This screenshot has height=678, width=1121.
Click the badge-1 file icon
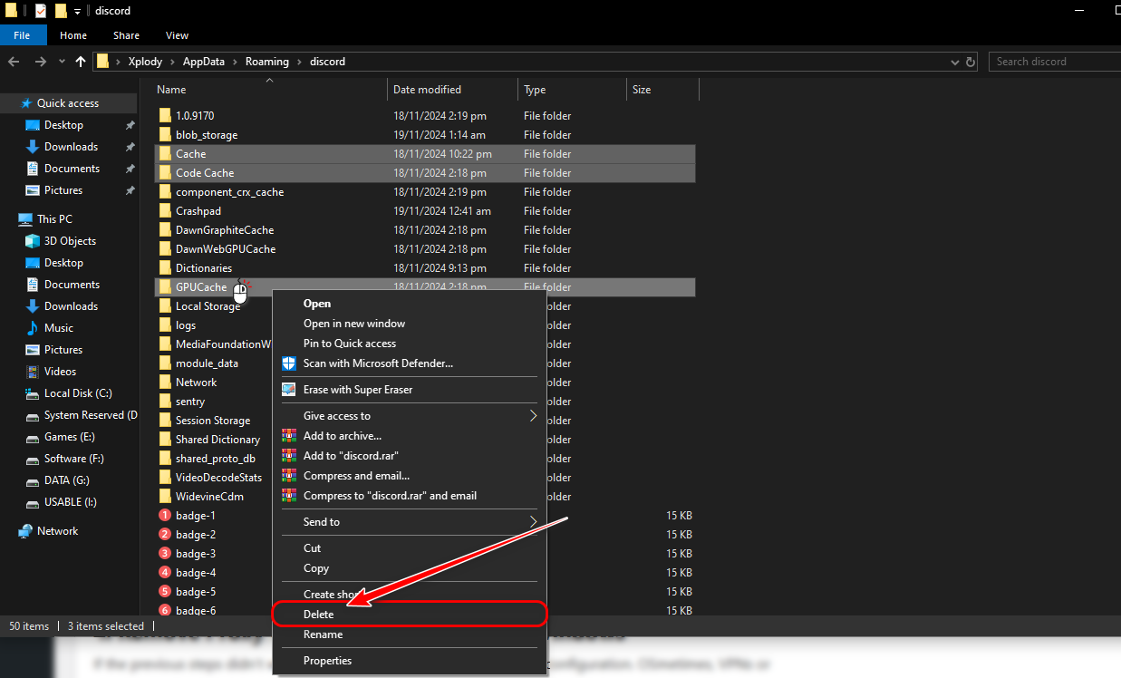point(165,516)
